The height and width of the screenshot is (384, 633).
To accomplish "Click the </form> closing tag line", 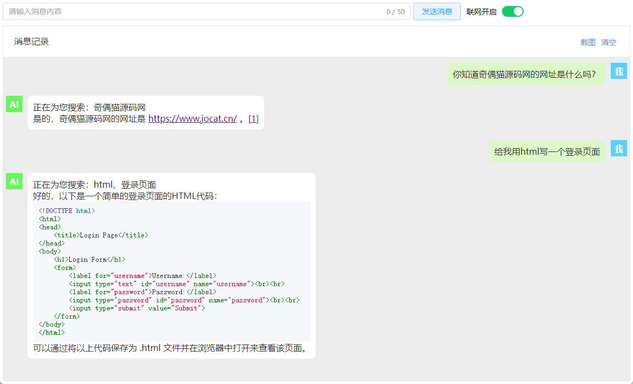I will 67,316.
